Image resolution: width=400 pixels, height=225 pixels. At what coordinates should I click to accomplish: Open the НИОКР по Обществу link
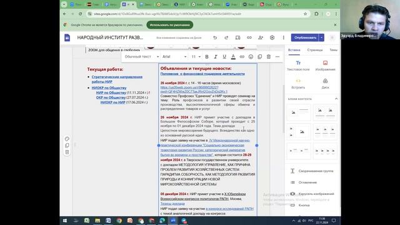[x=109, y=87]
